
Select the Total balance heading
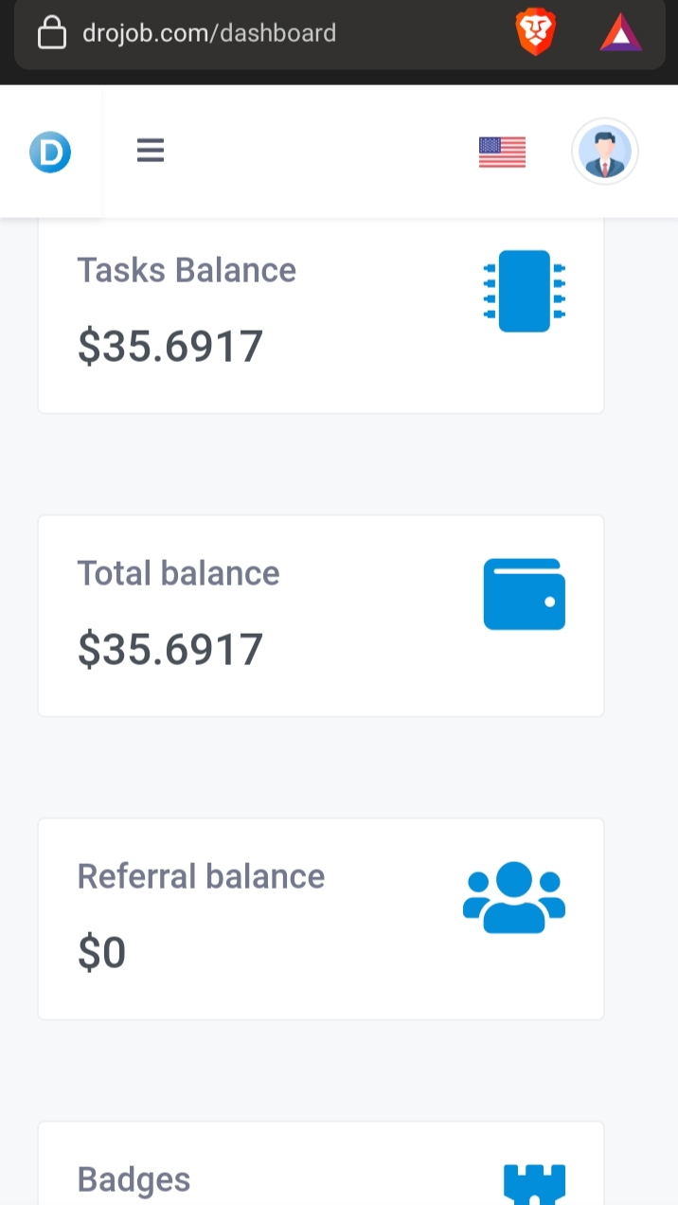178,573
